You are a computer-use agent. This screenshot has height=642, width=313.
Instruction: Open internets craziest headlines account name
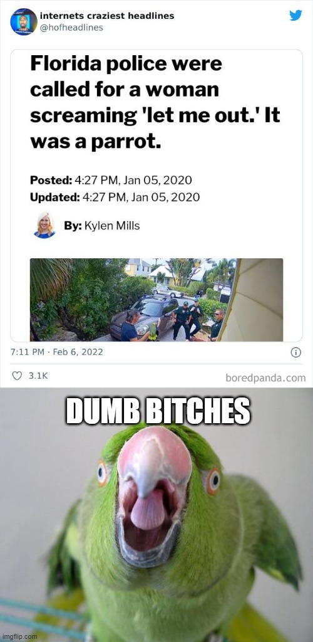107,16
